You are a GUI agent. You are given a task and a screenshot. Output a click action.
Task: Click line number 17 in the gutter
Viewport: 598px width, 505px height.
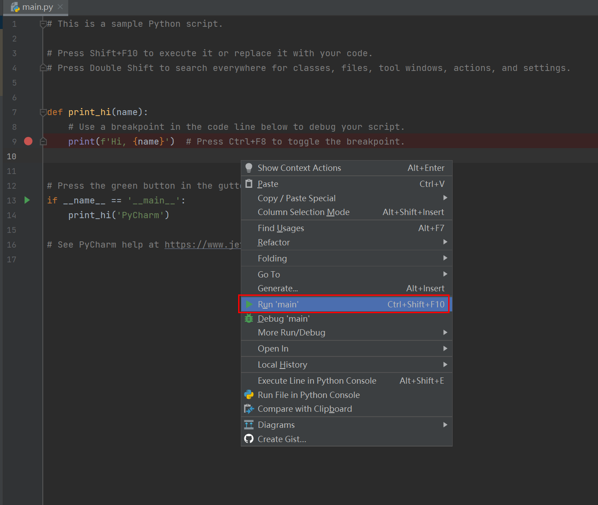[x=12, y=259]
